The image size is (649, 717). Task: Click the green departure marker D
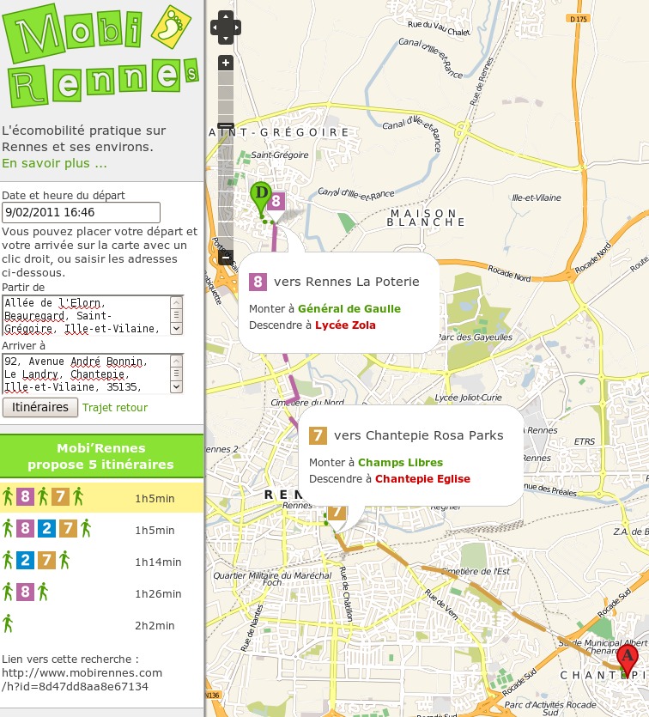(261, 197)
